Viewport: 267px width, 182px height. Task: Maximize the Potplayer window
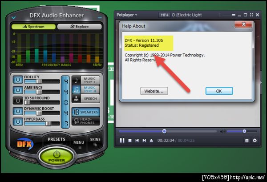[245, 15]
